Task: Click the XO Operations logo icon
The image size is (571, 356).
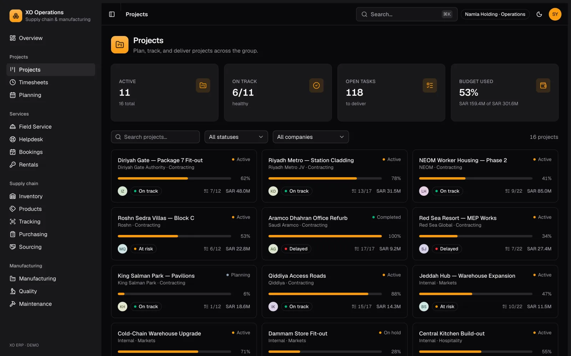Action: click(16, 16)
